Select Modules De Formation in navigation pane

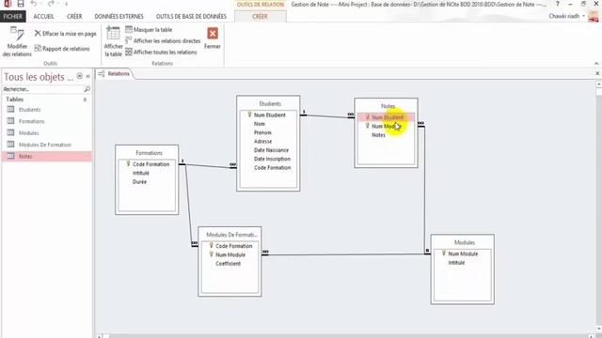pos(46,145)
